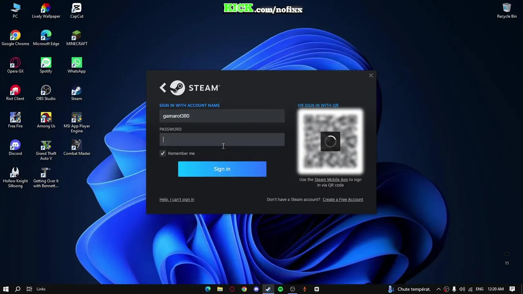Viewport: 523px width, 294px height.
Task: Open the notification center icon
Action: (x=512, y=289)
